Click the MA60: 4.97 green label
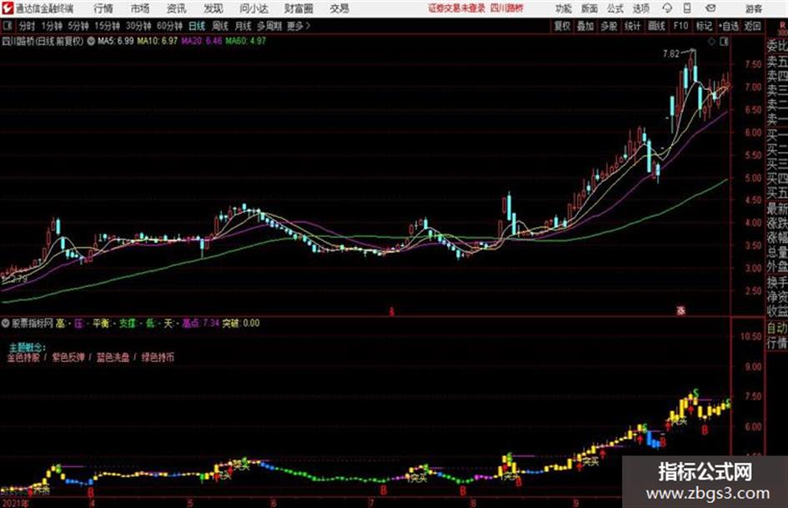Image resolution: width=788 pixels, height=508 pixels. (246, 41)
